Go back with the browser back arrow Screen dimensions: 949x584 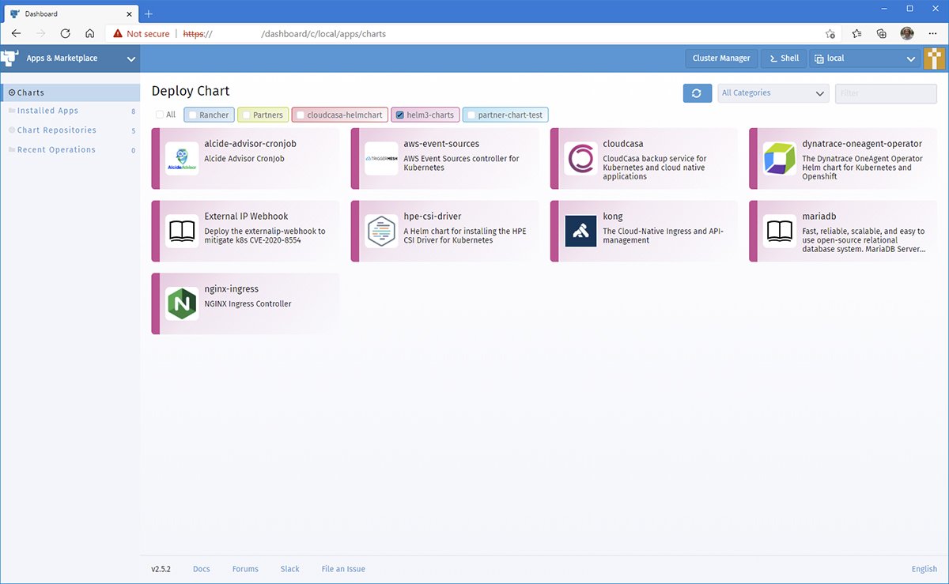[x=17, y=34]
